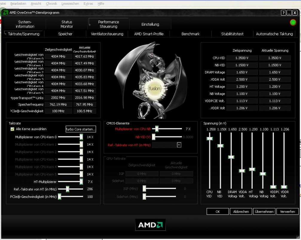Open the Stabilitätstest sub-tab
Viewport: 301px width, 240px height.
coord(232,34)
